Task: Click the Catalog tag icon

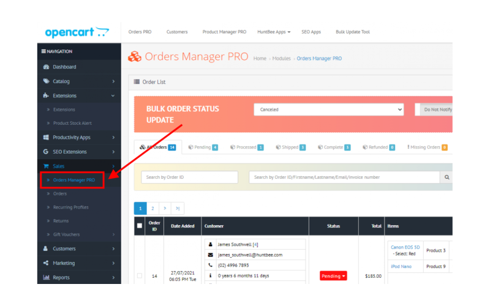Action: pos(47,81)
